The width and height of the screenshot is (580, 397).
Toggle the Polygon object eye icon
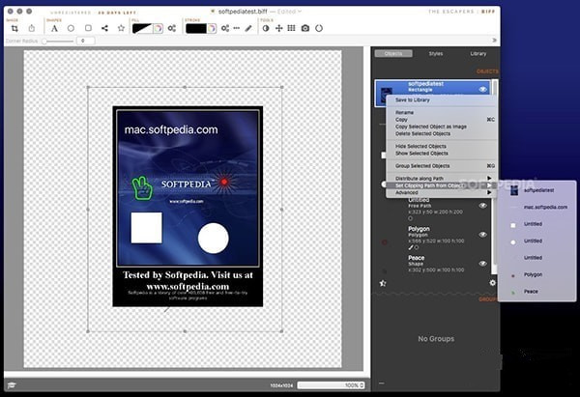482,235
